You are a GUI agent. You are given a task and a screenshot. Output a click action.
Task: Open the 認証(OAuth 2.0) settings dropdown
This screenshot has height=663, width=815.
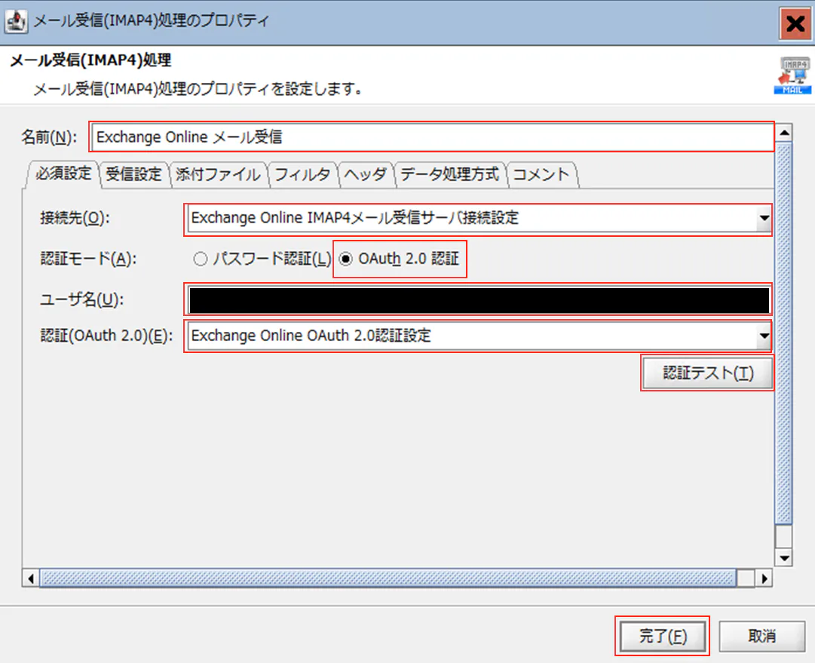[764, 336]
